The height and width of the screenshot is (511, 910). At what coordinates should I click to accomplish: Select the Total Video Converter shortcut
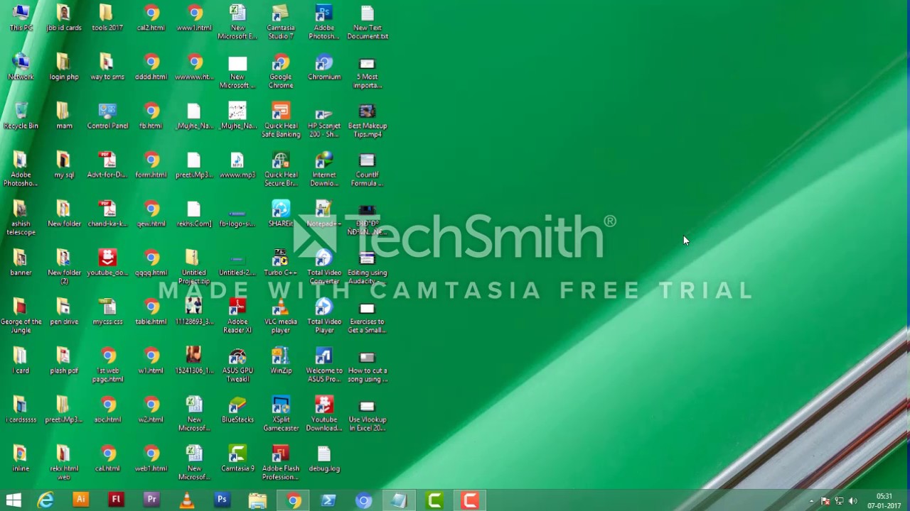[324, 268]
